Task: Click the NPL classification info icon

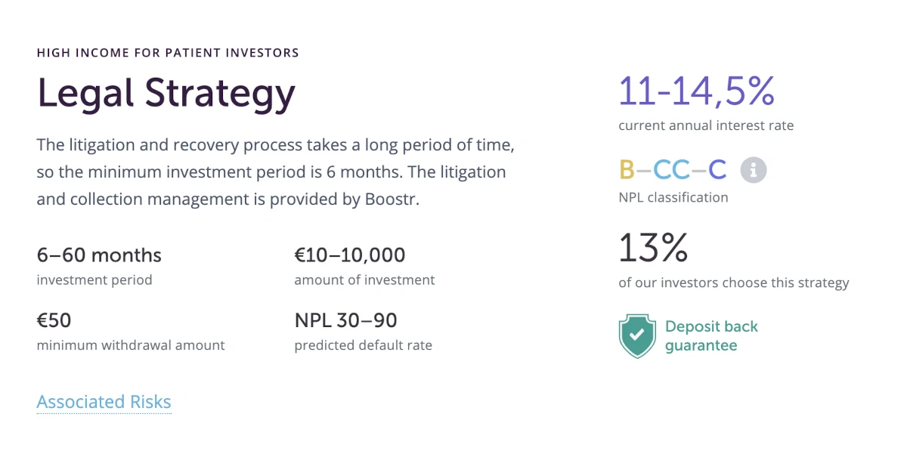Action: 753,169
